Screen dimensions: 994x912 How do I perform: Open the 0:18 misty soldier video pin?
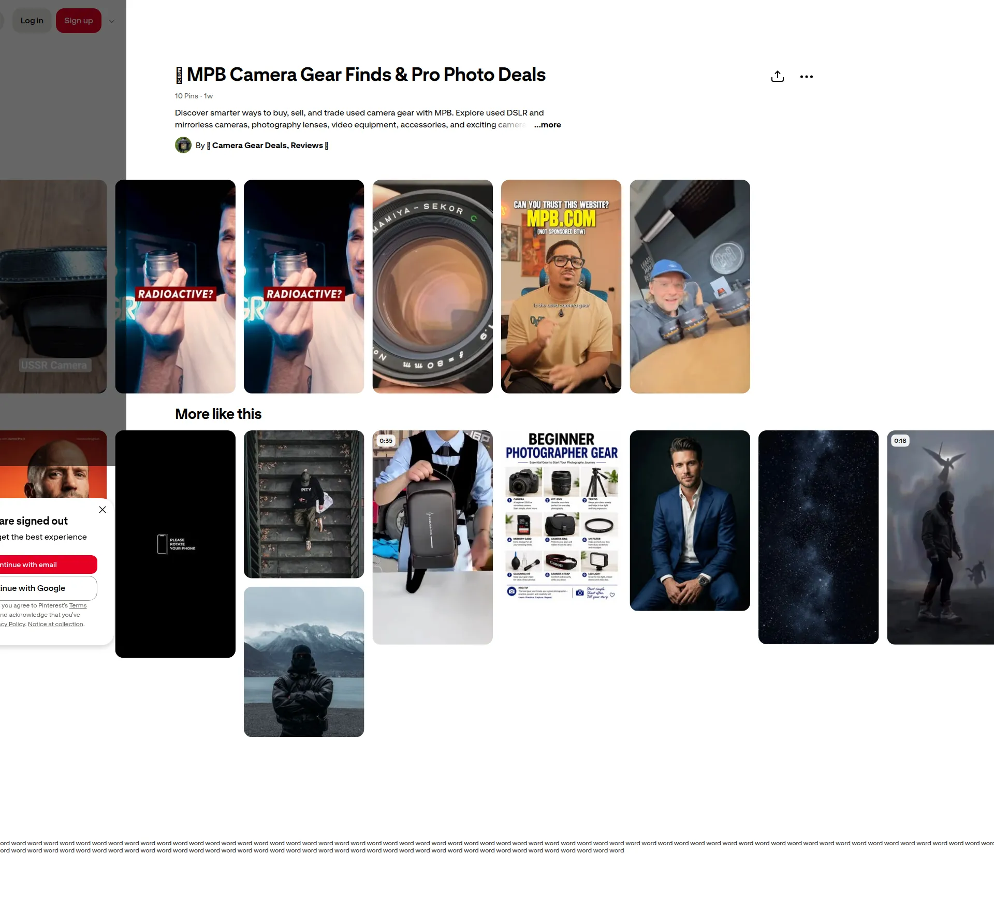(941, 537)
